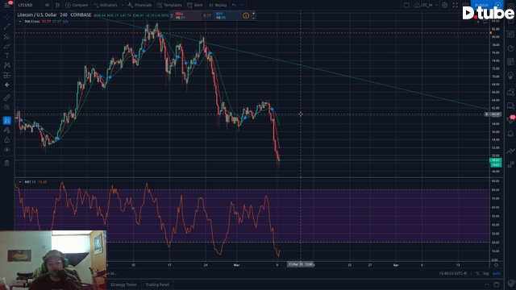Open the public chats panel

[x=510, y=93]
